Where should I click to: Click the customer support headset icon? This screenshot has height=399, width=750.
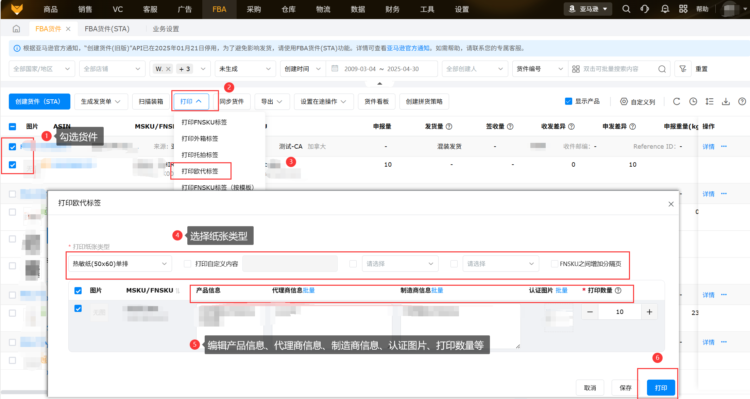pos(645,9)
